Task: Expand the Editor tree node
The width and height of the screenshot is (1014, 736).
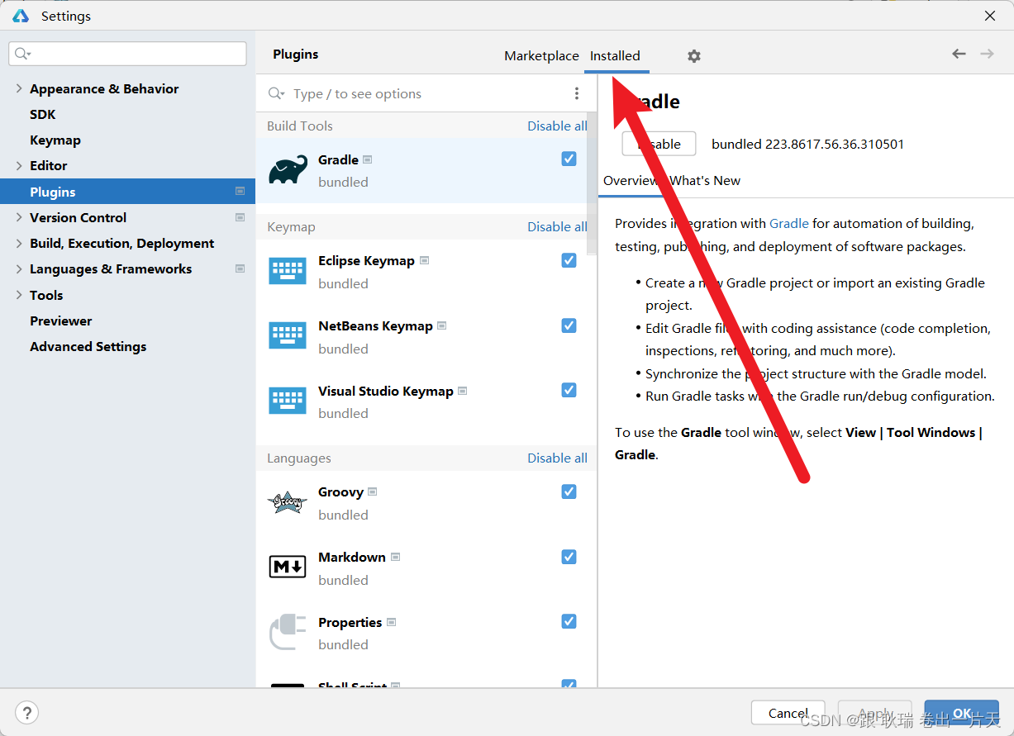Action: [19, 165]
